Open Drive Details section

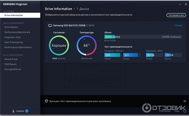pyautogui.click(x=11, y=27)
